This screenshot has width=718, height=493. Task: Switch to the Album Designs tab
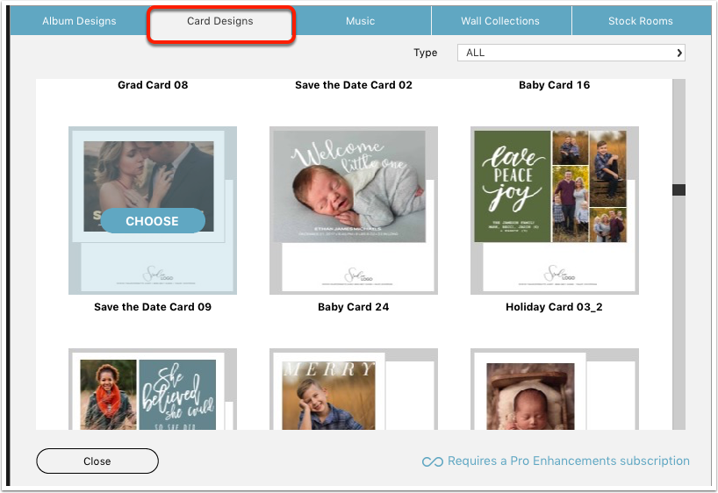point(79,21)
